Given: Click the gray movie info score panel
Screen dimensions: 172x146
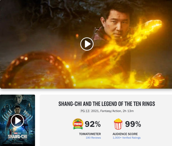Looking at the screenshot, I should tap(106, 120).
